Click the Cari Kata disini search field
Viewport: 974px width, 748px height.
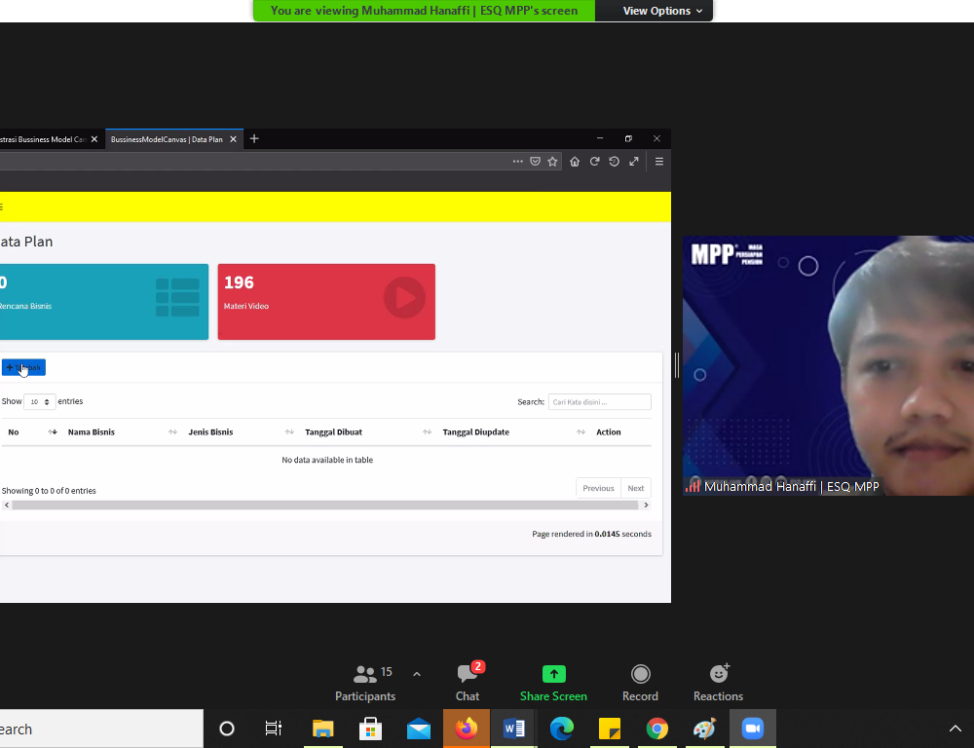pyautogui.click(x=599, y=401)
